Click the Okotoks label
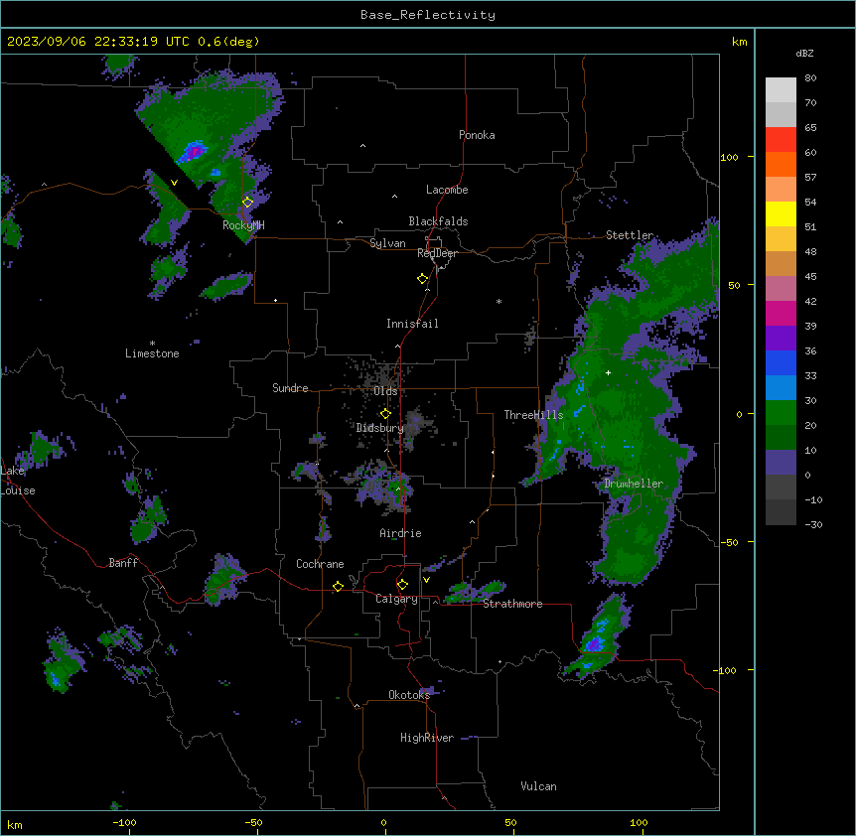This screenshot has width=856, height=836. pyautogui.click(x=409, y=695)
